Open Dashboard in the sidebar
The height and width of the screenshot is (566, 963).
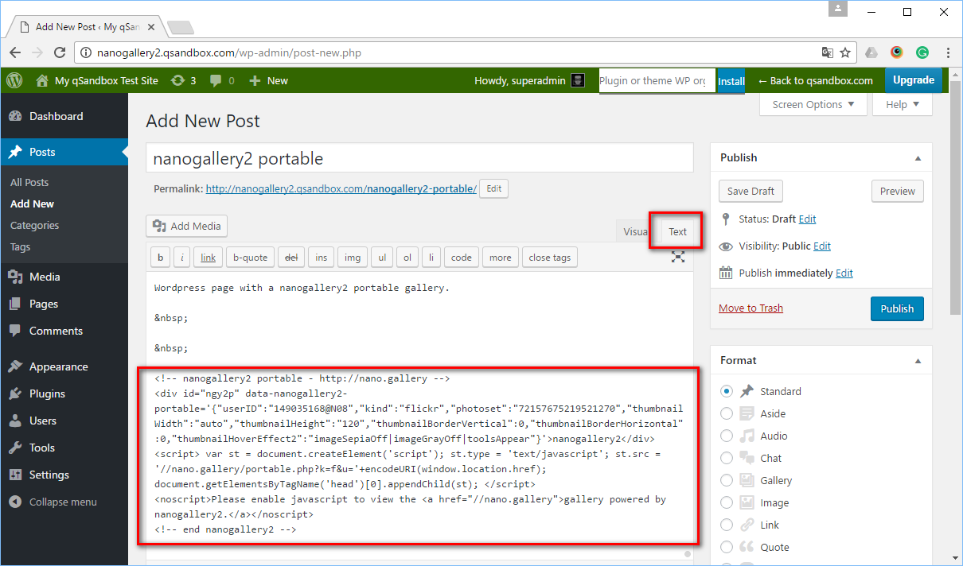pos(64,116)
